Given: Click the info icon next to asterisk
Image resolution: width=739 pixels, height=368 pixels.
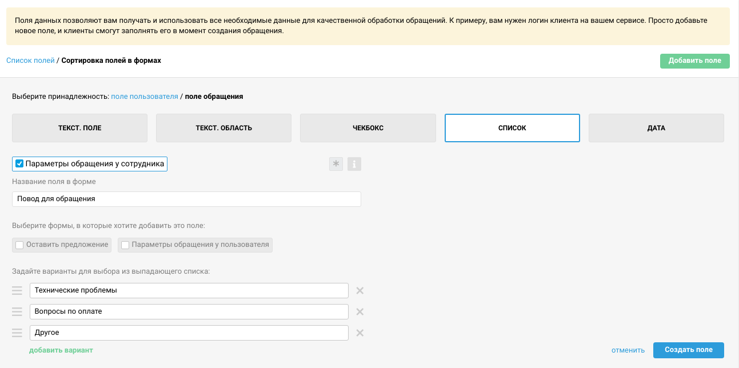Looking at the screenshot, I should tap(354, 164).
